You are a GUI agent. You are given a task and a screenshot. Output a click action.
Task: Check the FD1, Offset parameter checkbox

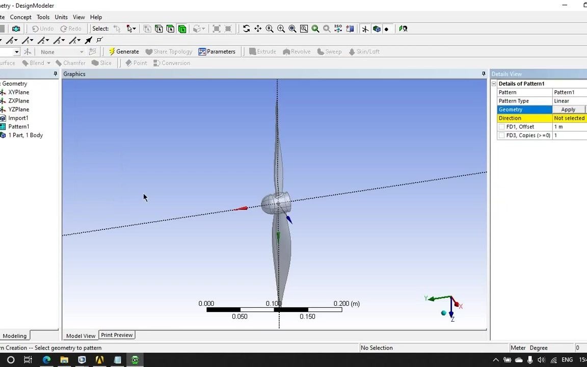tap(502, 126)
